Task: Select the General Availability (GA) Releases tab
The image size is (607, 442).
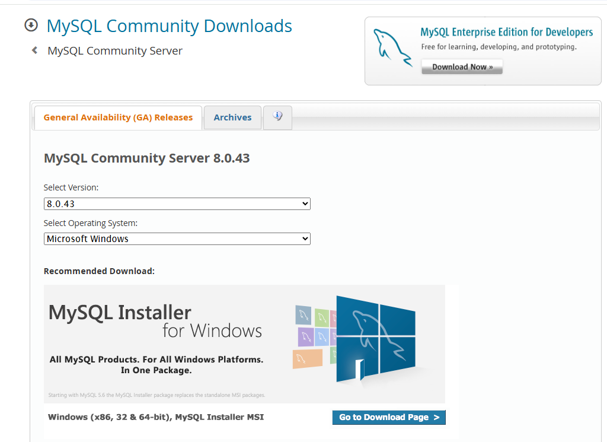Action: pos(118,117)
